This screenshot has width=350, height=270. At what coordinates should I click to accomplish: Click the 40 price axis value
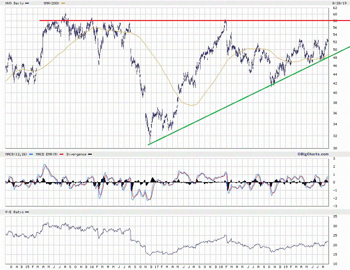(335, 93)
